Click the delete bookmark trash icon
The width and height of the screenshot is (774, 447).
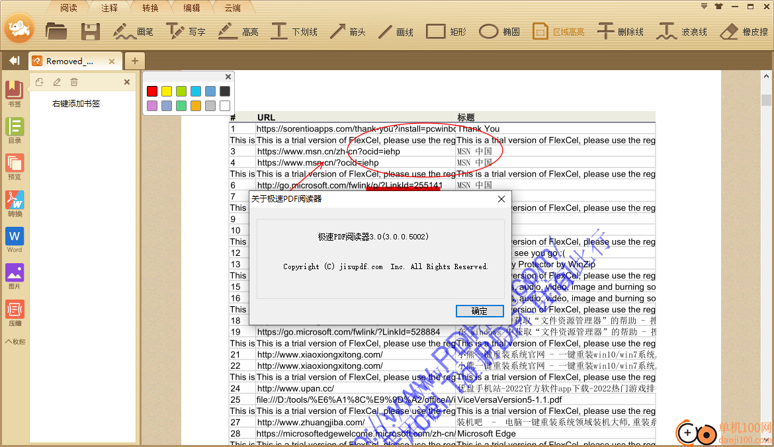coord(74,82)
